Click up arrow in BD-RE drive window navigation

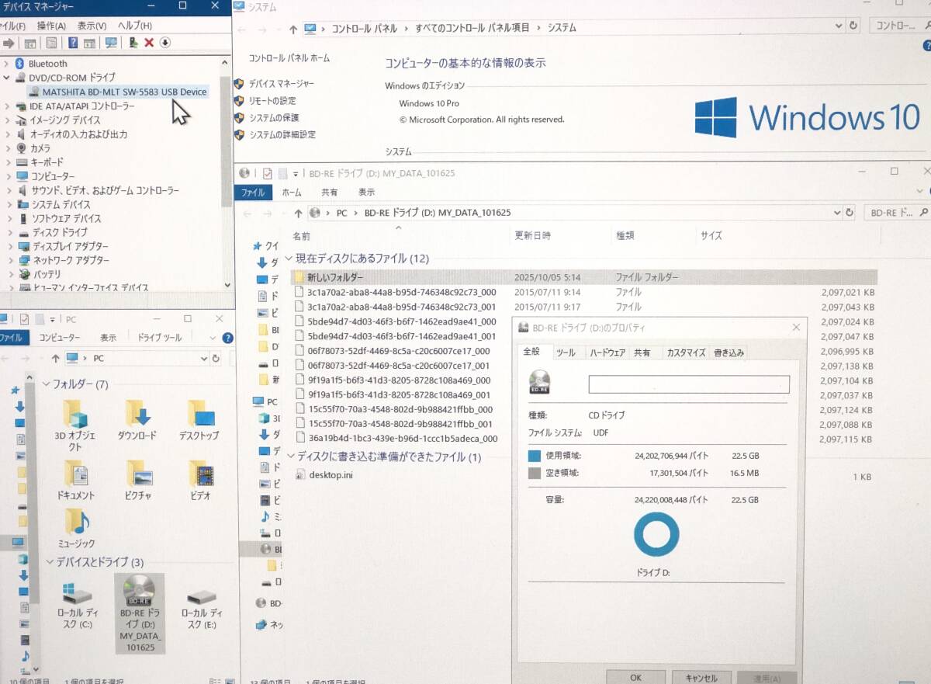297,213
